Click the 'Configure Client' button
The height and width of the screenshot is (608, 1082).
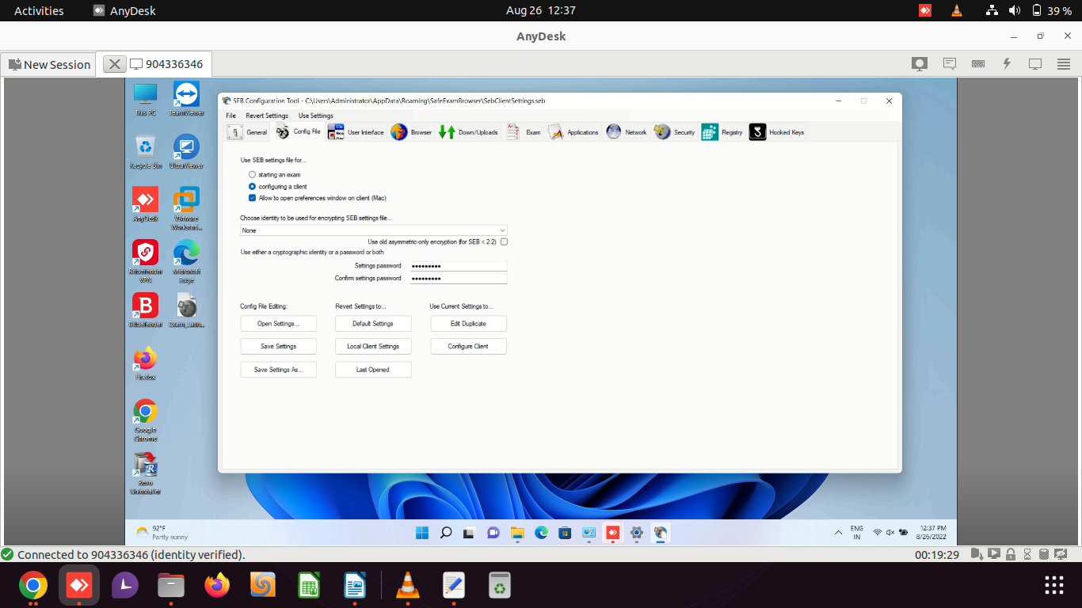(467, 346)
